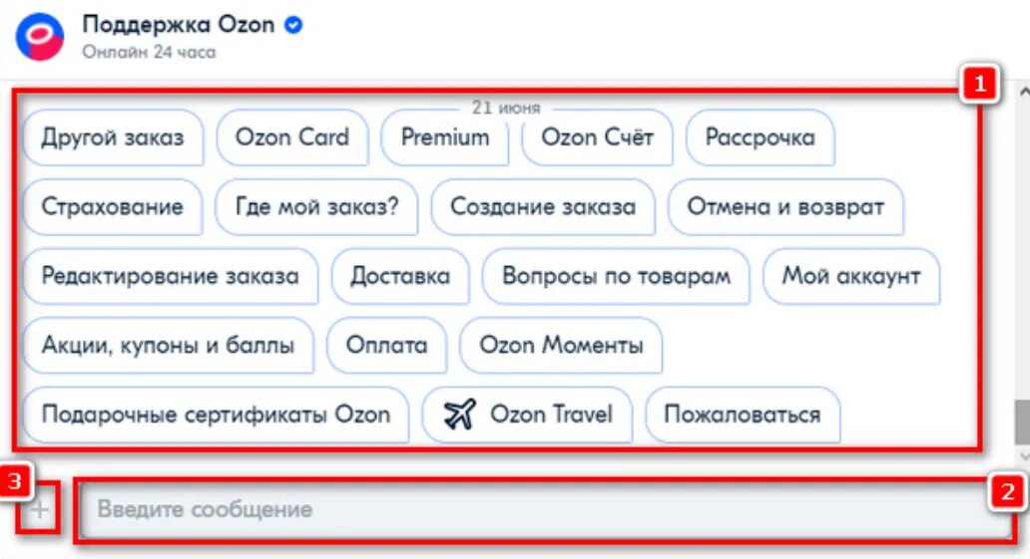Open «Отмена и возврат» topic
The height and width of the screenshot is (559, 1030).
coord(785,206)
